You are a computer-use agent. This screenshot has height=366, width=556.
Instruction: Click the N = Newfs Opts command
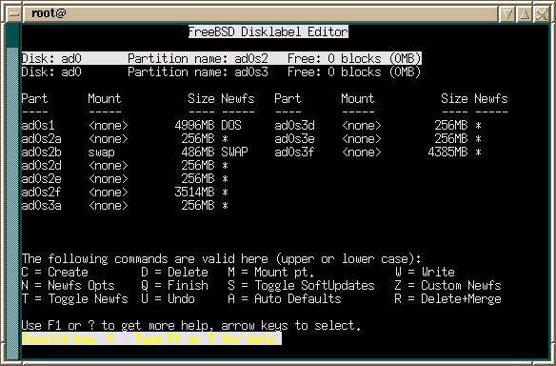pos(69,285)
